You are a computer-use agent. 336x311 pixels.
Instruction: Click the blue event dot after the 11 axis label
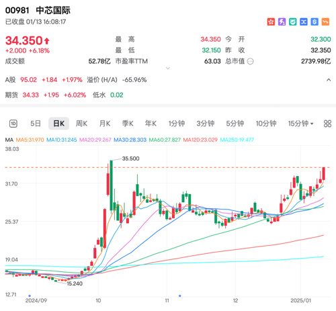pos(179,296)
